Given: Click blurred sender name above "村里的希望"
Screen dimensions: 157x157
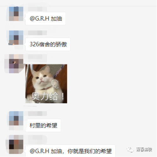Looking at the screenshot, I should (x=37, y=114).
